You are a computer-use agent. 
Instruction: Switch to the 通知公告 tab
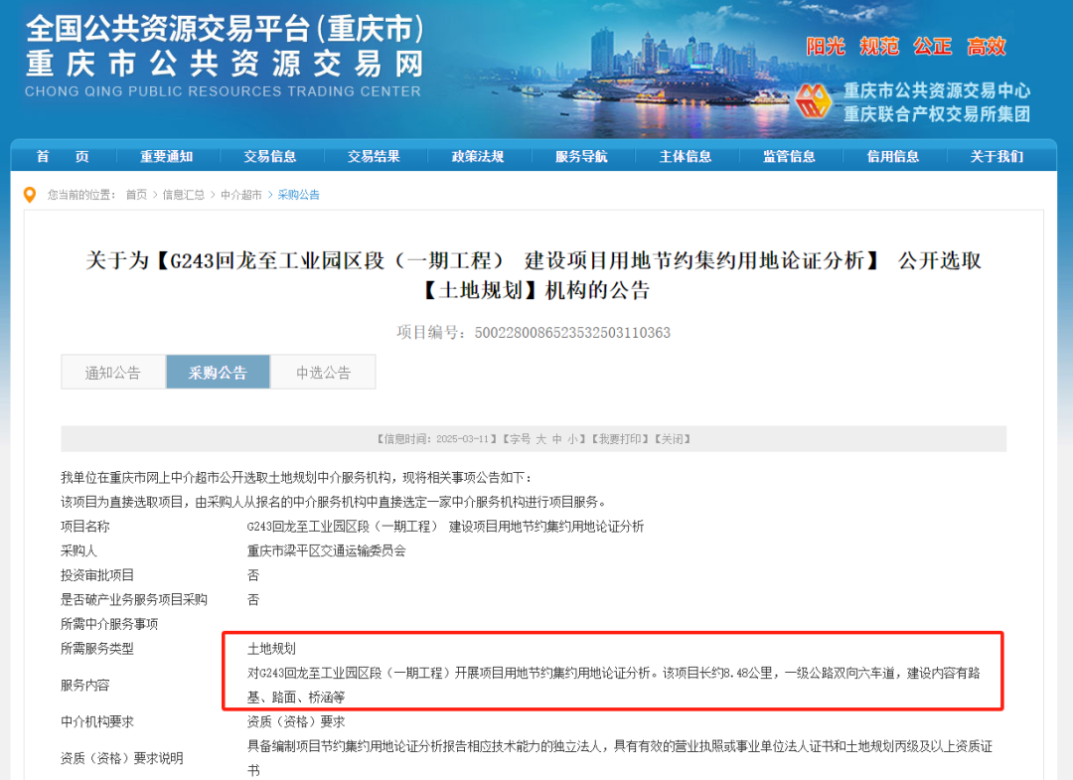coord(113,373)
